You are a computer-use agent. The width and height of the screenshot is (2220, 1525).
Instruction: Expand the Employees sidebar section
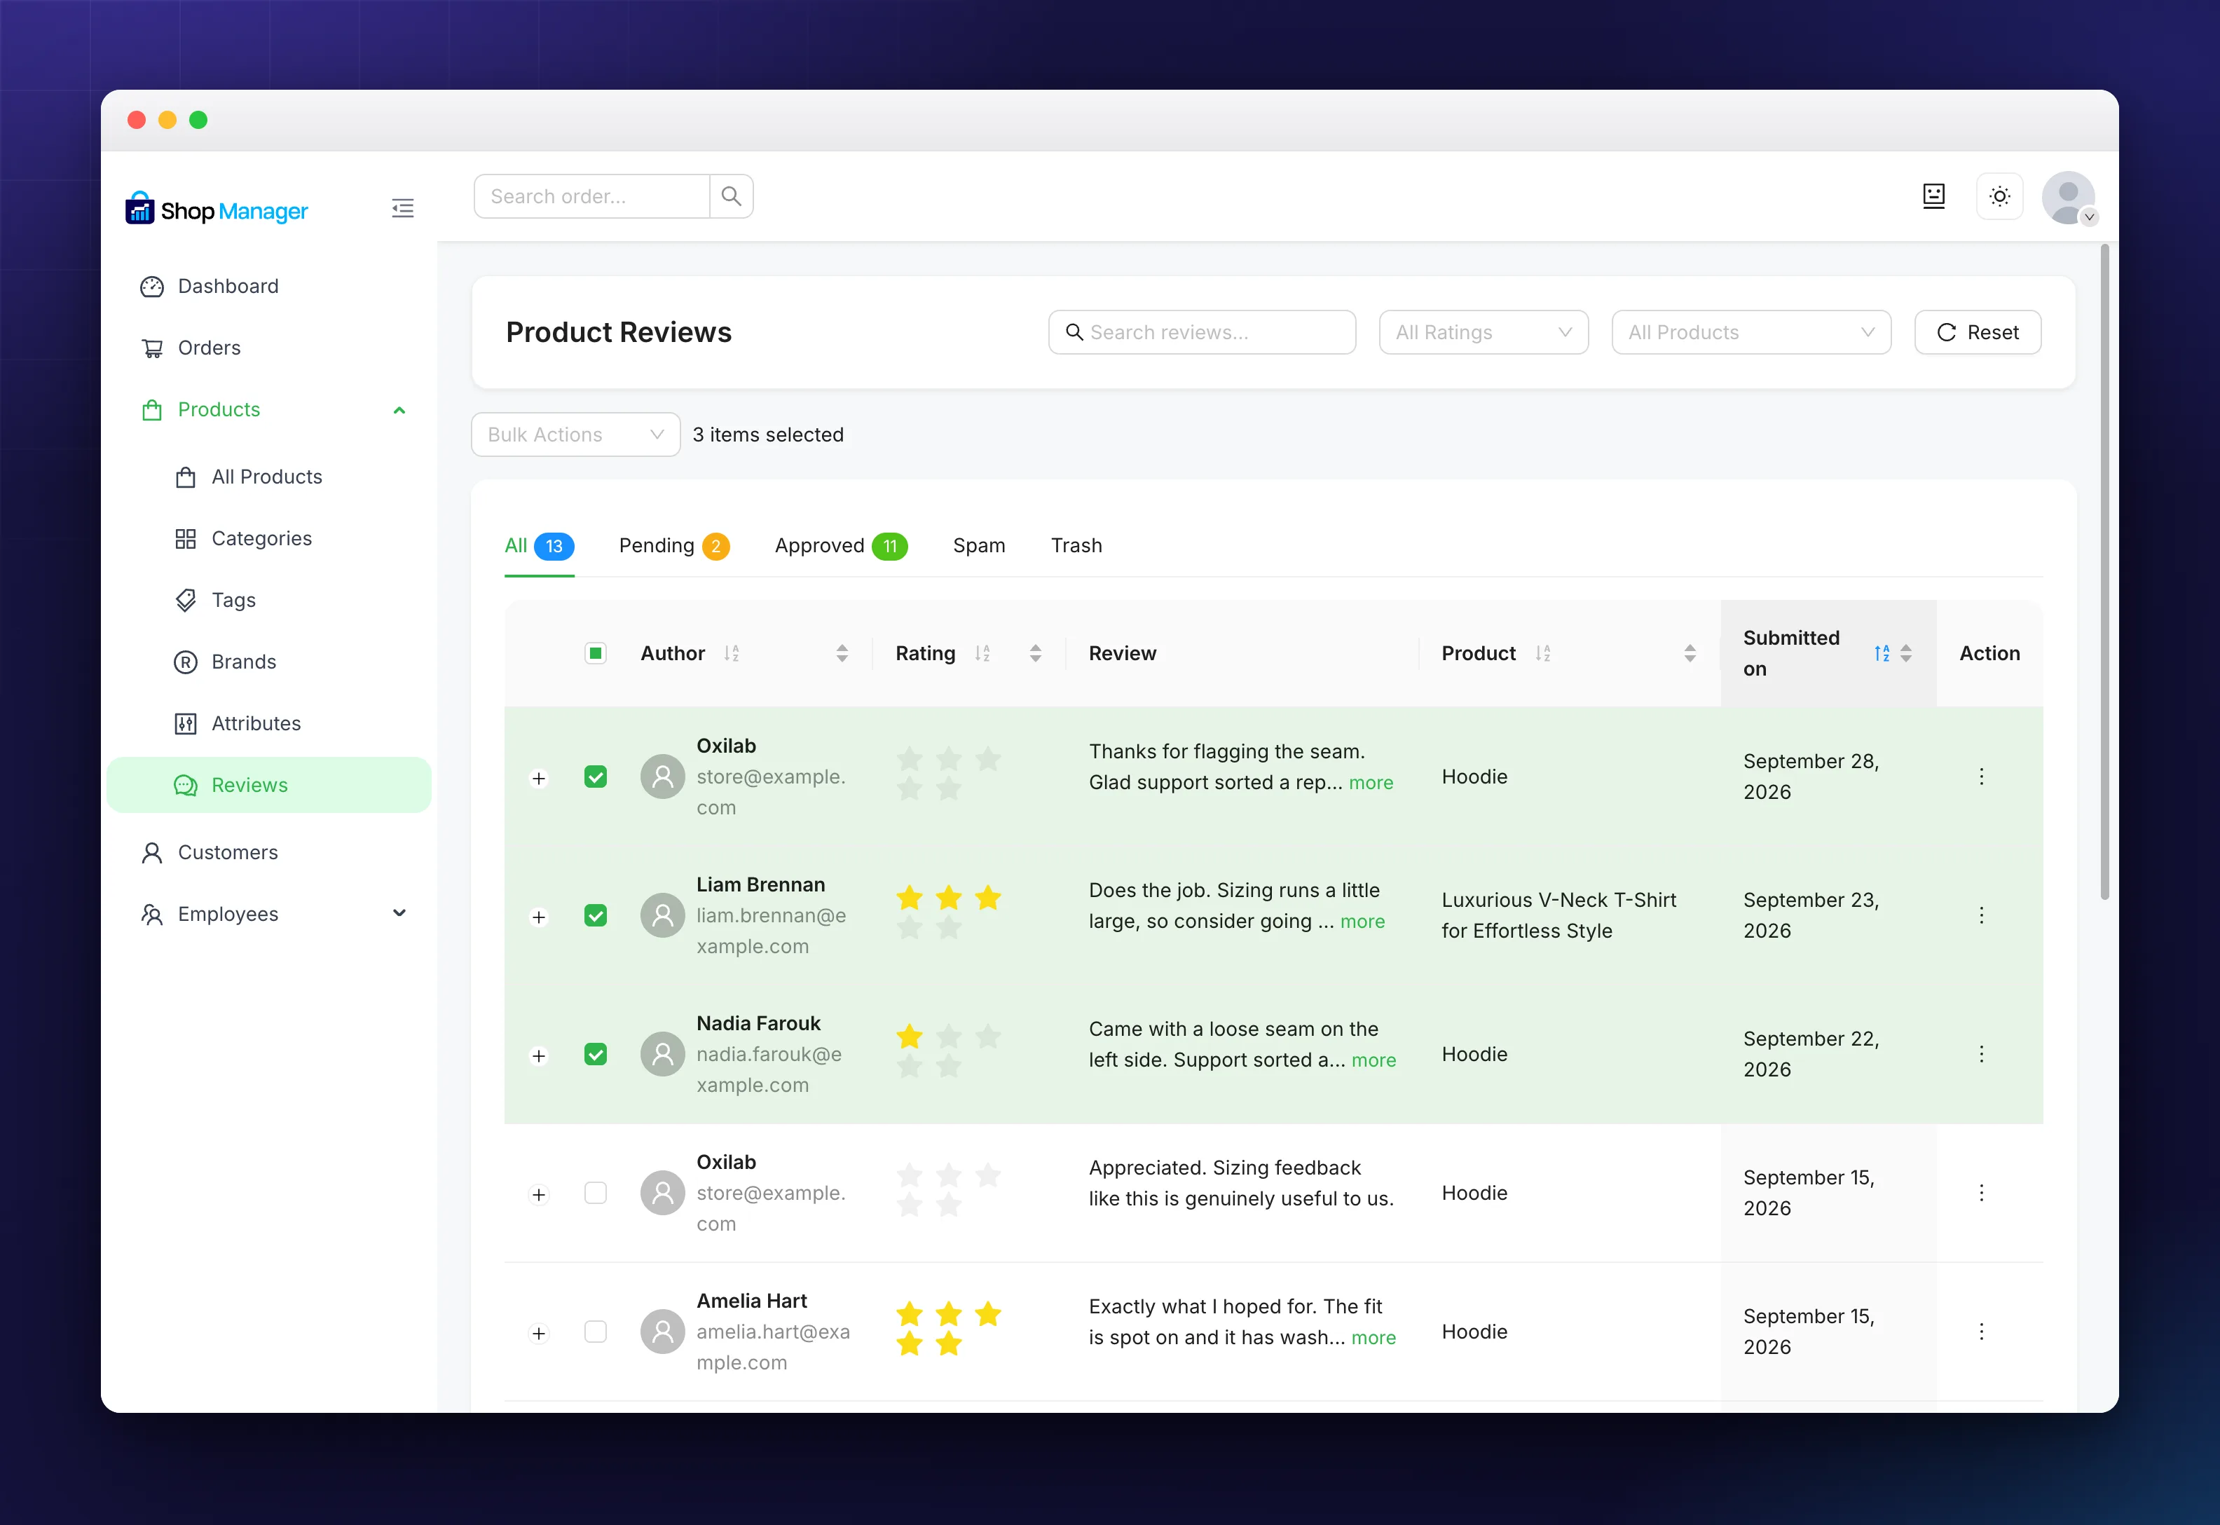[x=399, y=915]
